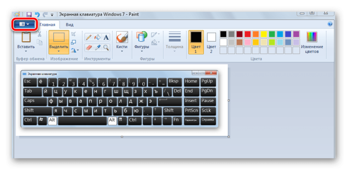Select the Magnifier tool
347x170 pixels.
pyautogui.click(x=106, y=48)
